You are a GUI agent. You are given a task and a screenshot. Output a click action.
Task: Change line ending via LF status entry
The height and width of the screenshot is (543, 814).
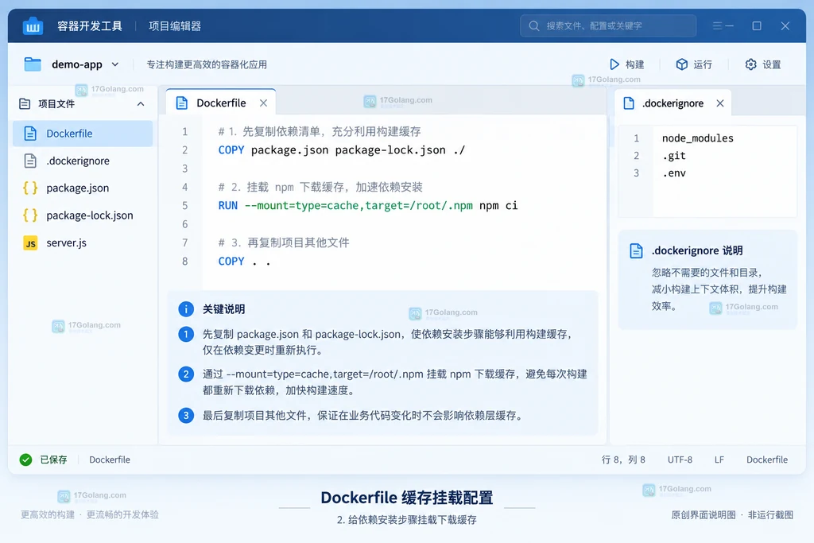point(719,460)
